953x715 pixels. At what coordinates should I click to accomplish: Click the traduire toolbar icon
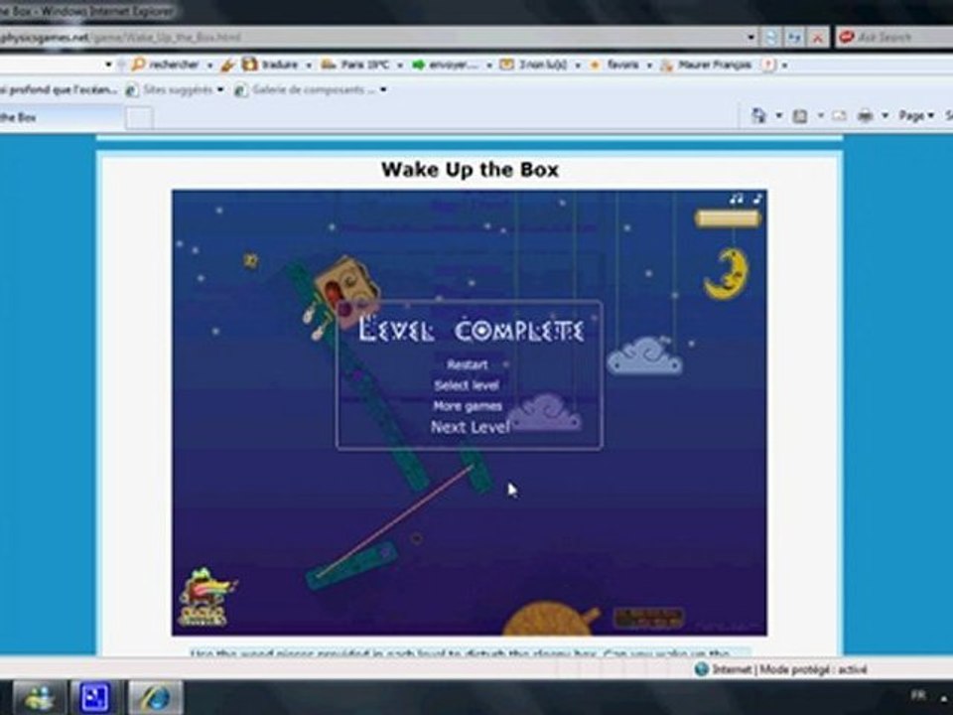point(249,64)
